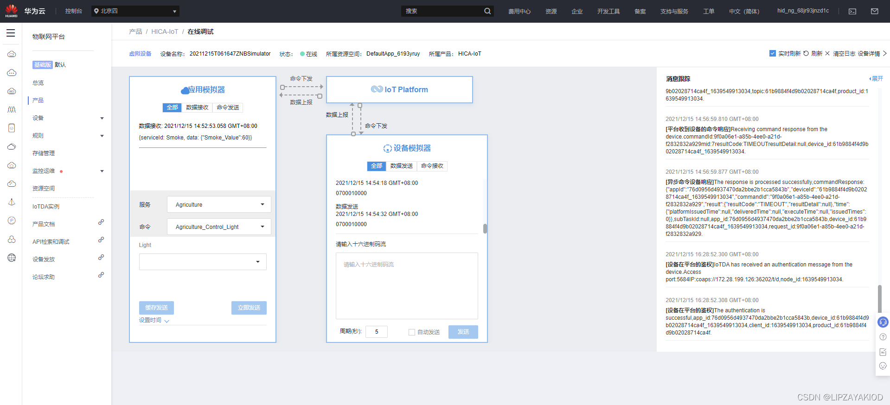The width and height of the screenshot is (890, 405).
Task: Click the help question mark icon
Action: point(883,337)
